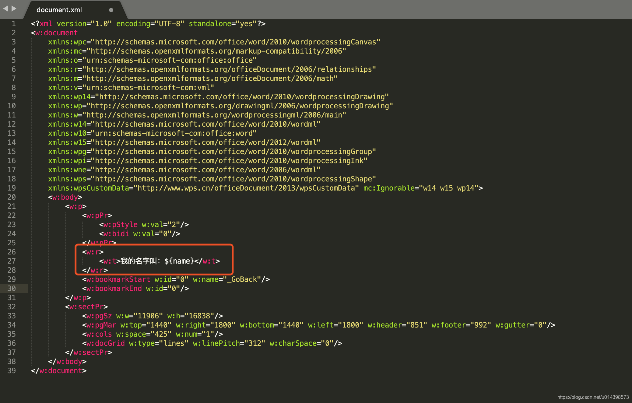Click the mc:Ignorable attribute
Screen dimensions: 632x403
(421, 188)
